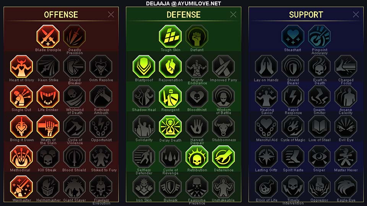Select the Eagle-Eye mastery icon
The image size is (367, 206).
(346, 187)
